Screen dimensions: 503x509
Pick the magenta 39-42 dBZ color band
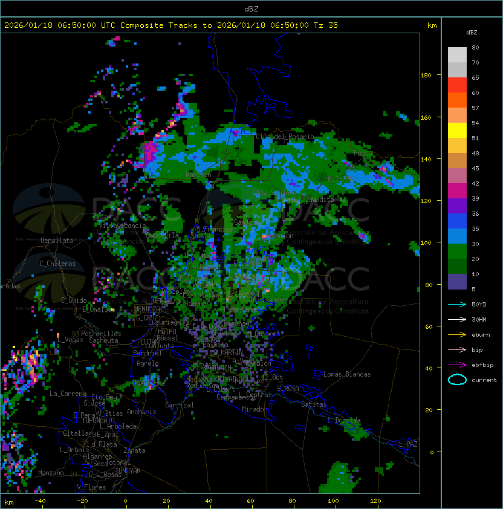point(457,191)
